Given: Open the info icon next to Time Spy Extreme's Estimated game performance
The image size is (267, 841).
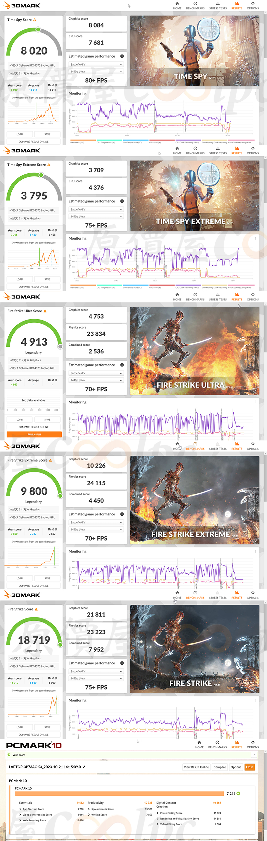Looking at the screenshot, I should coord(122,201).
